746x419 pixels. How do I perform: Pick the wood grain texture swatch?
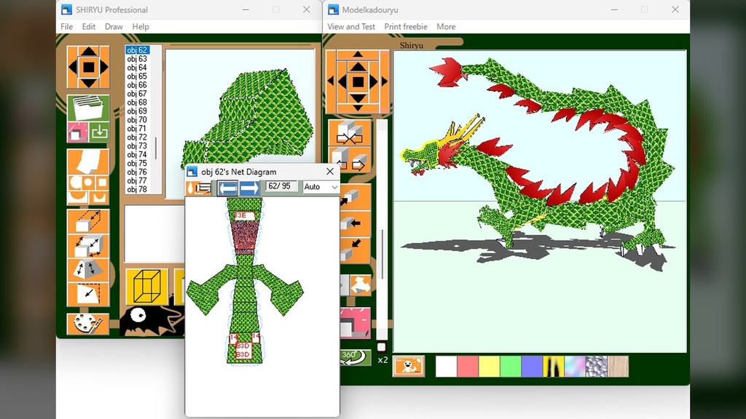point(618,367)
